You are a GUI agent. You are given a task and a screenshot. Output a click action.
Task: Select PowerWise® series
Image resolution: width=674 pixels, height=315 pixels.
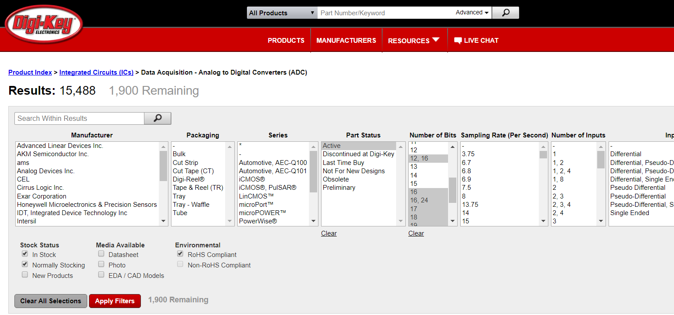[x=274, y=221]
